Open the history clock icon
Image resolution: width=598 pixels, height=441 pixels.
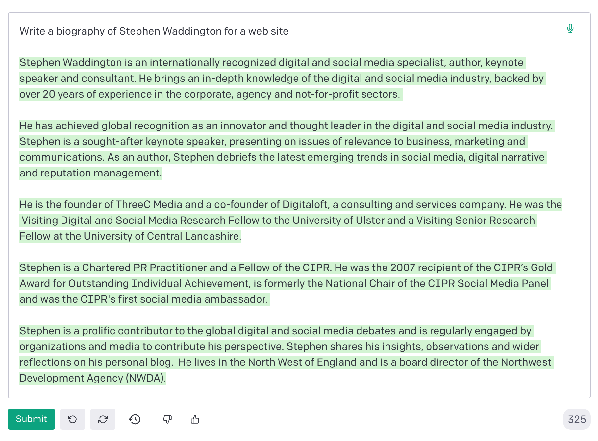pos(135,419)
